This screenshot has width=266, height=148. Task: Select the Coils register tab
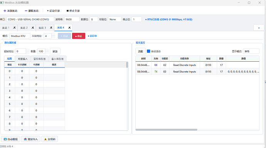pos(10,59)
